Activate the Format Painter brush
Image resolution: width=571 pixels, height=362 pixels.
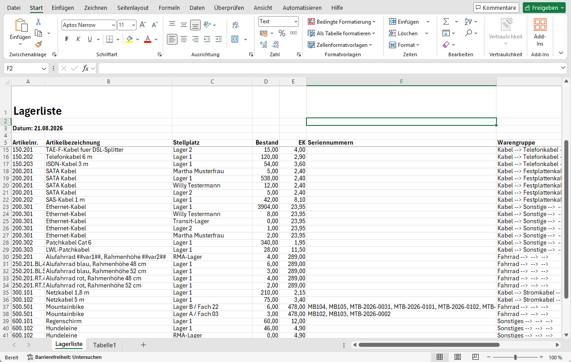(38, 44)
